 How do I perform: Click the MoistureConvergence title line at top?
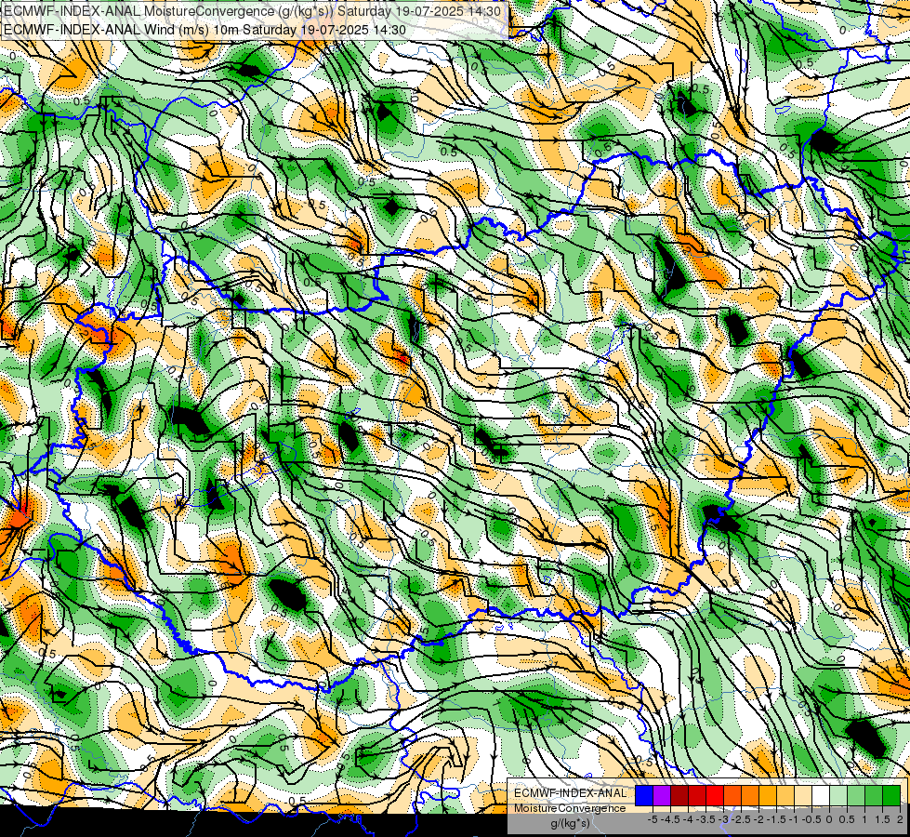(253, 11)
